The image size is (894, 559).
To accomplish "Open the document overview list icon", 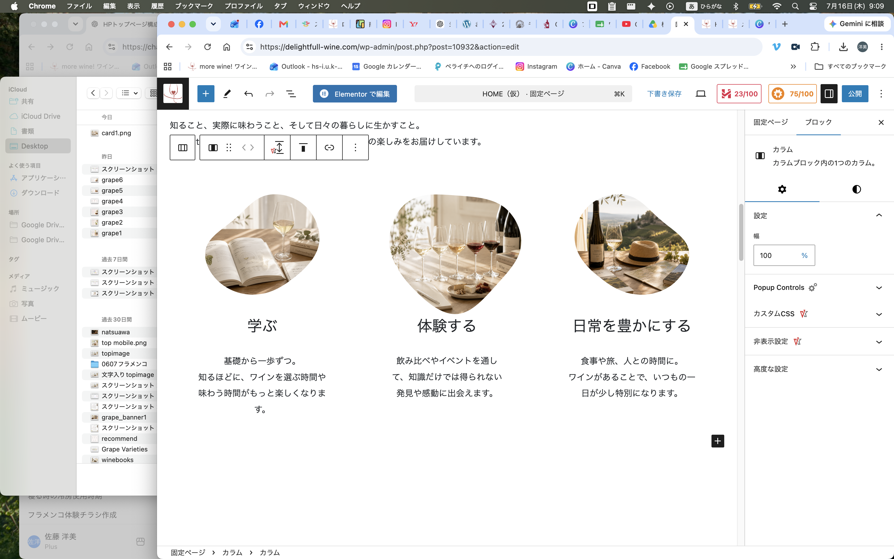I will click(291, 94).
